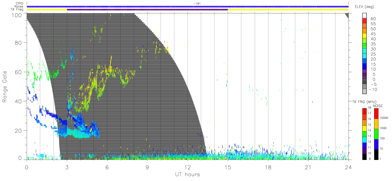
Task: Click the white top segment of ELEV color bar
Action: [x=365, y=15]
